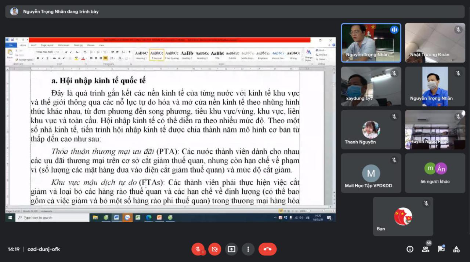This screenshot has height=262, width=470.
Task: Open the meeting details info panel
Action: [410, 249]
